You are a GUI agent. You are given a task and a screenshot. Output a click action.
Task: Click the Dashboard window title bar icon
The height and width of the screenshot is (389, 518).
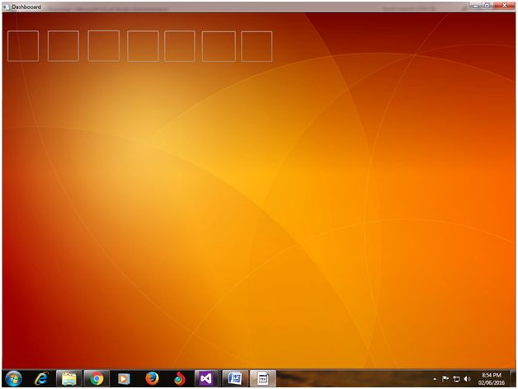pyautogui.click(x=7, y=7)
